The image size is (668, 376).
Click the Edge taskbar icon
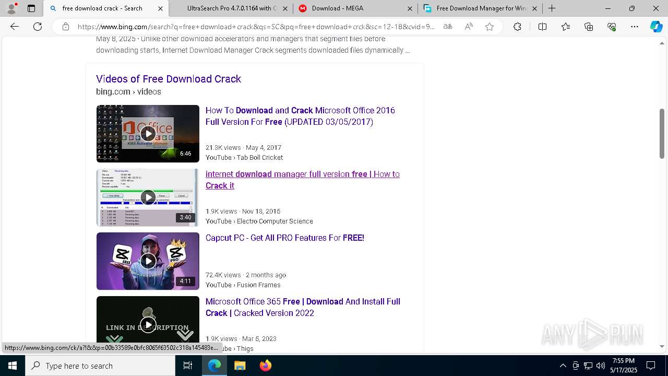point(214,366)
